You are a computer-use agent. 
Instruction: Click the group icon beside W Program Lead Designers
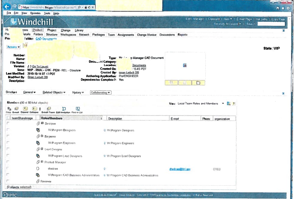(x=38, y=156)
